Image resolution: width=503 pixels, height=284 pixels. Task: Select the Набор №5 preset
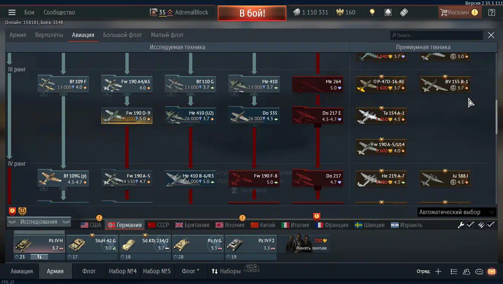pos(157,271)
